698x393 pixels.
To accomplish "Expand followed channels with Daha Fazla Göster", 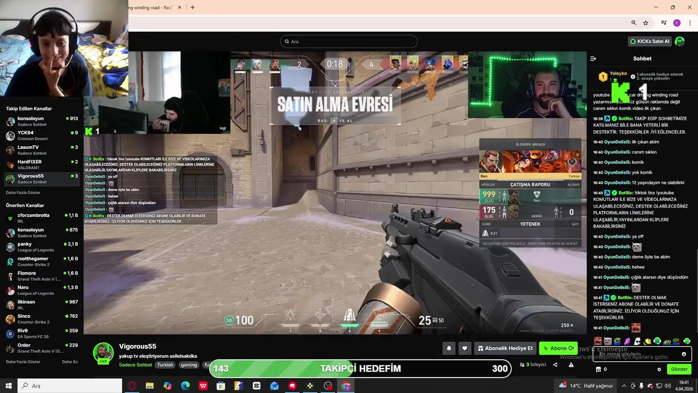I will (23, 193).
